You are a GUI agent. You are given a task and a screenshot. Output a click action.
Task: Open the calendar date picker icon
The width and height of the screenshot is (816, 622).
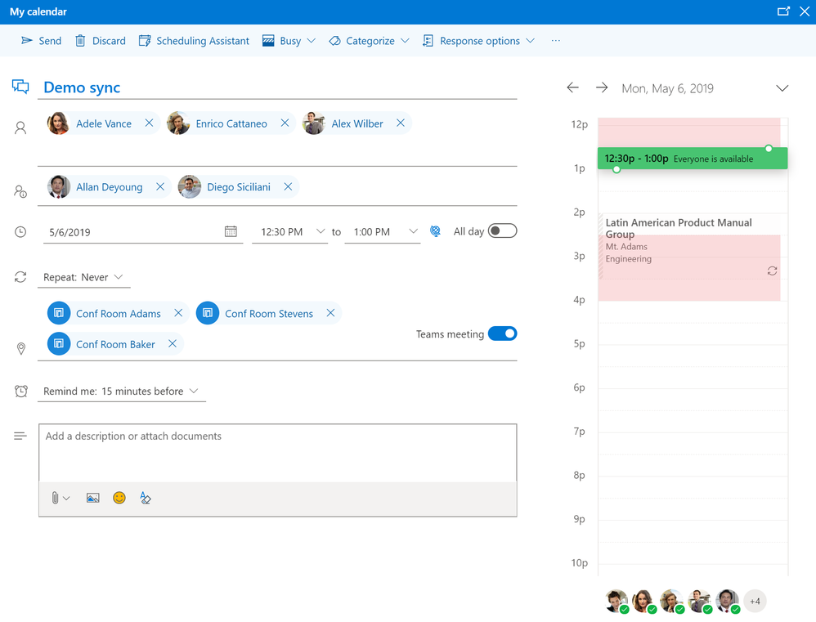click(x=231, y=231)
